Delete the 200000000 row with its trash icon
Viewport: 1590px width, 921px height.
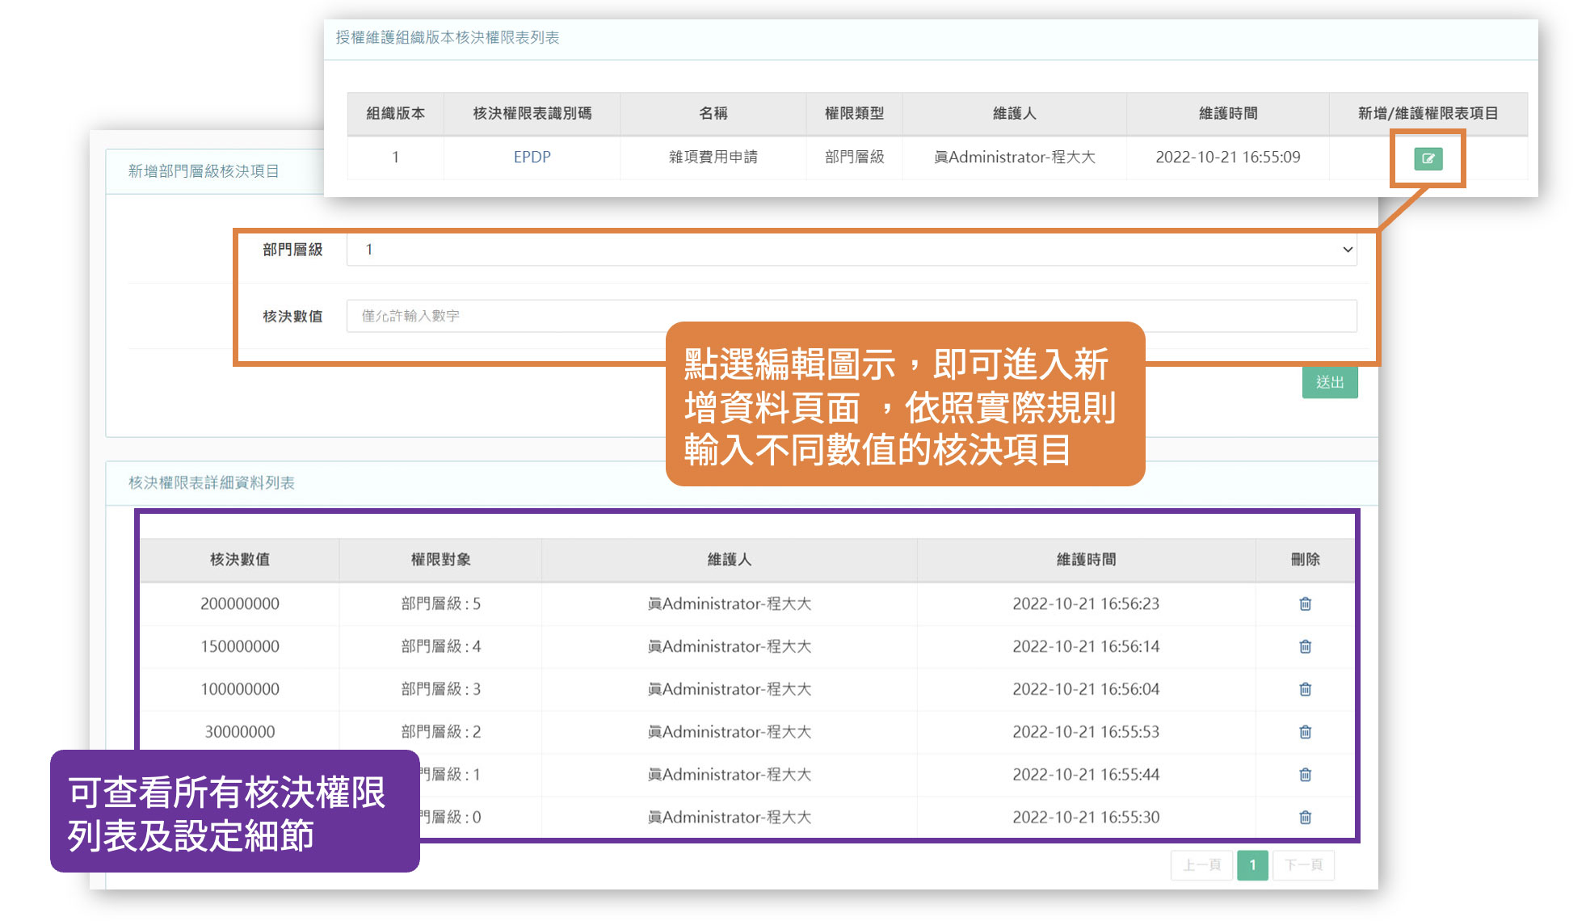pos(1305,603)
